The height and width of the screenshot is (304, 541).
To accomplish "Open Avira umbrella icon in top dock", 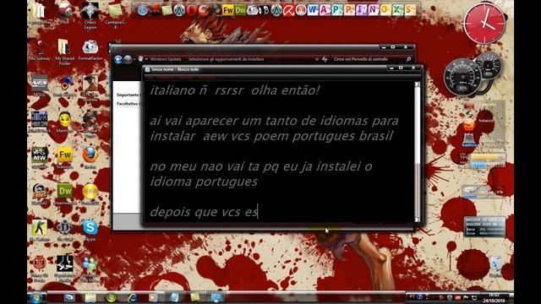I will point(288,10).
